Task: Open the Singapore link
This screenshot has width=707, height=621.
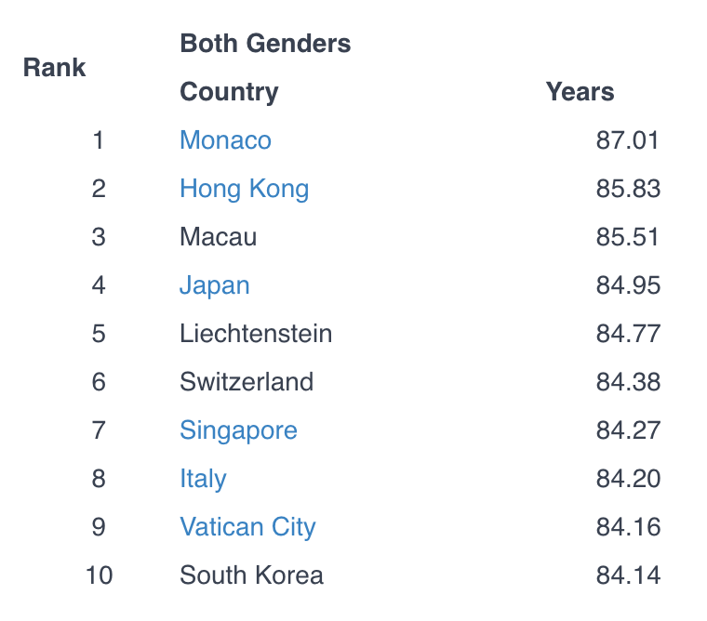Action: [238, 430]
